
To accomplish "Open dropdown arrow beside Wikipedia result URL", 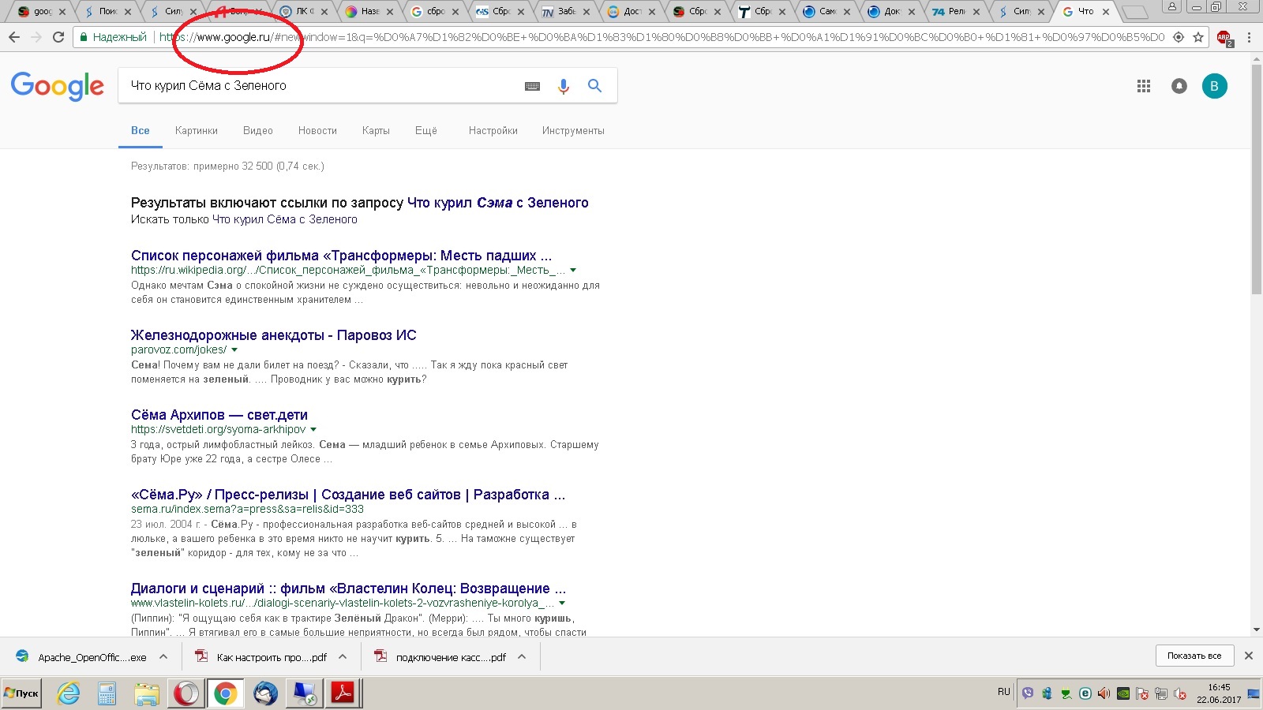I will [573, 271].
